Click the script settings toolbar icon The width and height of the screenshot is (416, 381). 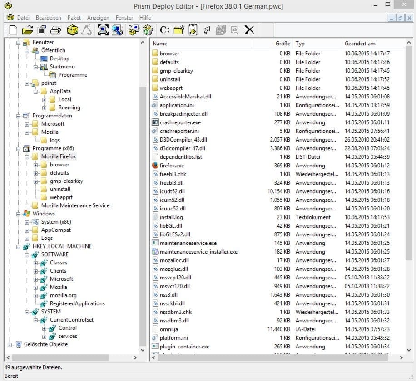193,30
